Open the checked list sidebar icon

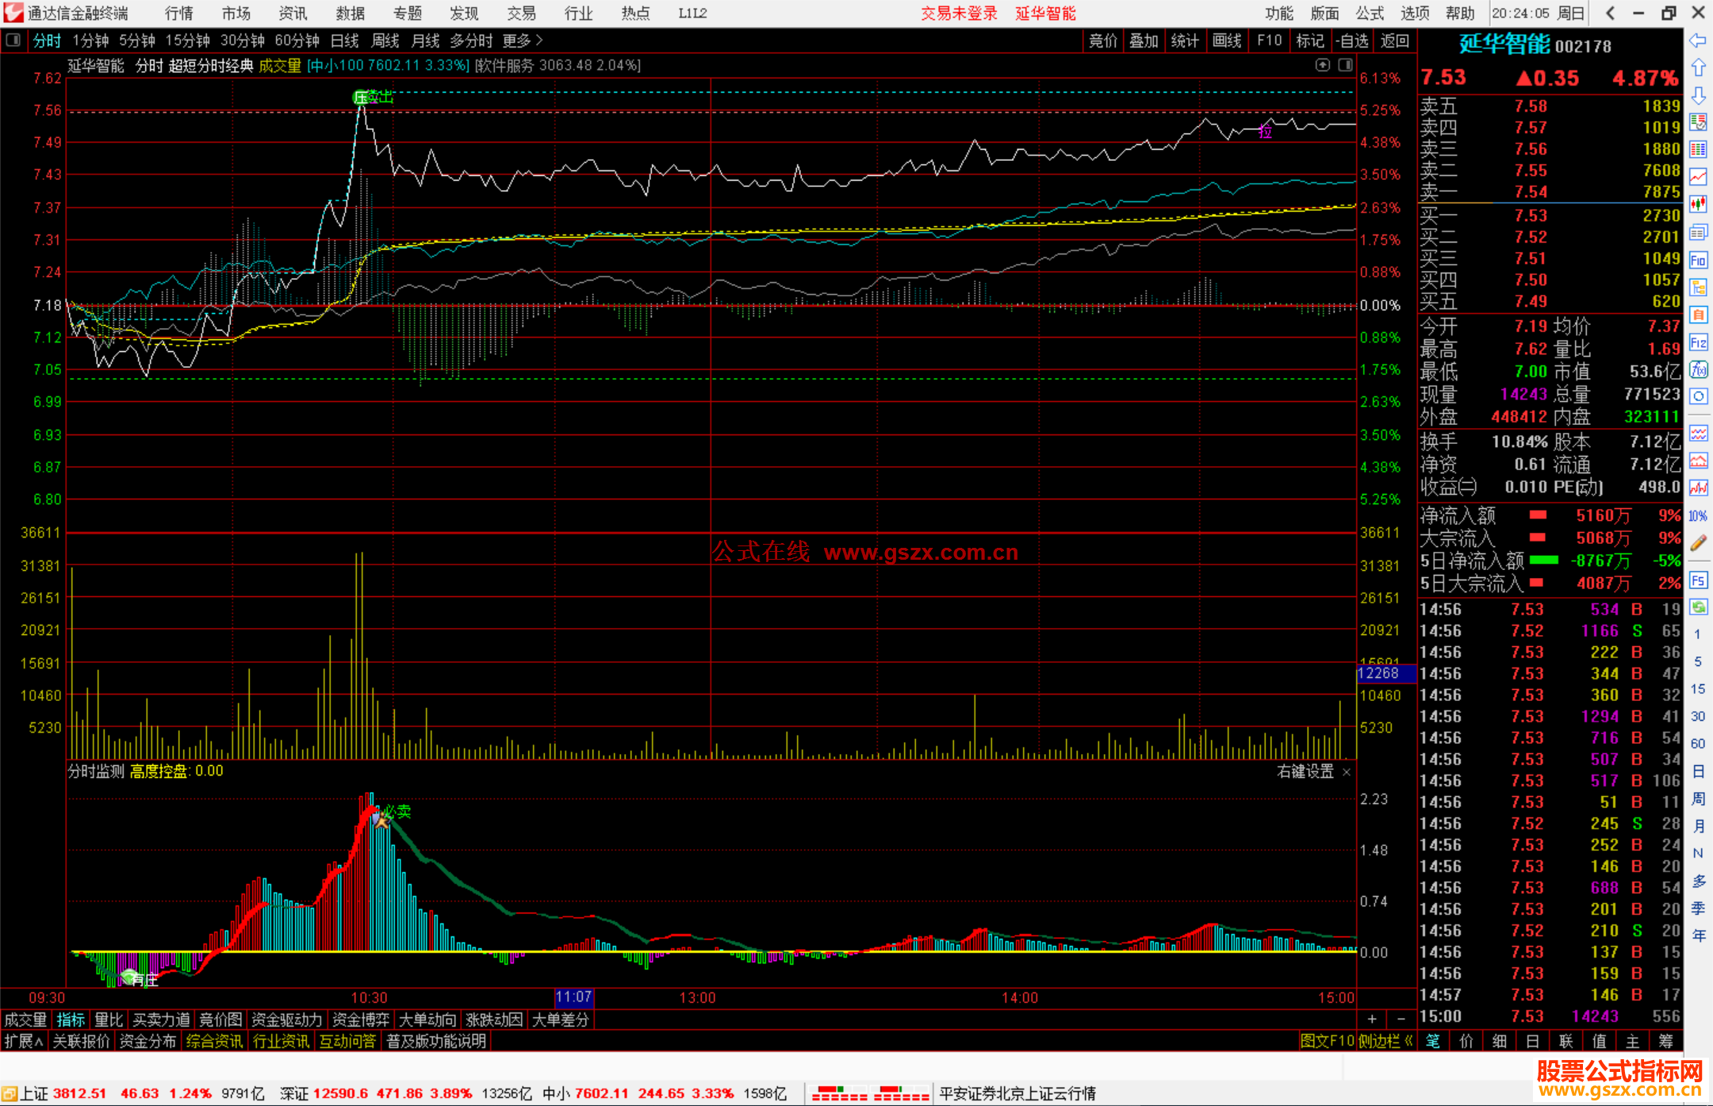1698,122
